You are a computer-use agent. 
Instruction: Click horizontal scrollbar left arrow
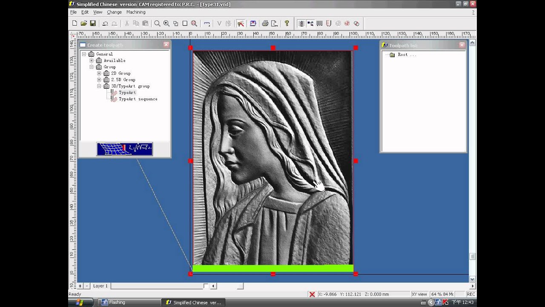[214, 286]
